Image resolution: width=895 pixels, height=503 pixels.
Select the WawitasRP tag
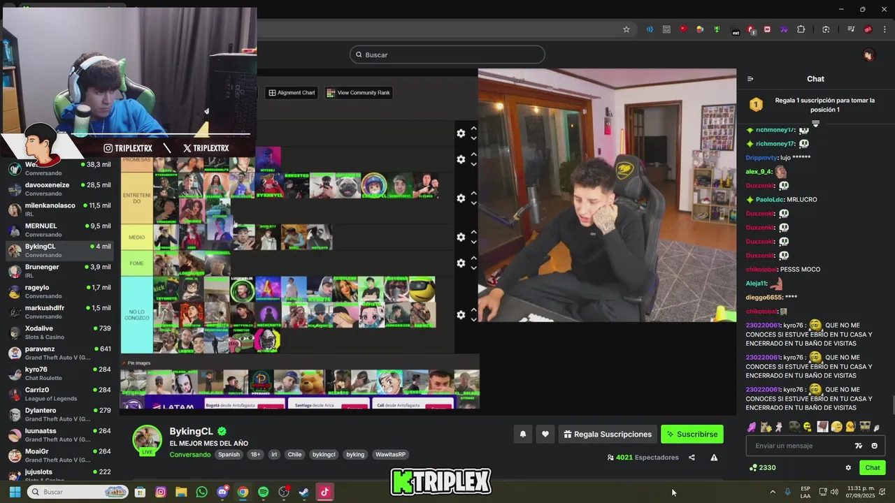tap(390, 454)
